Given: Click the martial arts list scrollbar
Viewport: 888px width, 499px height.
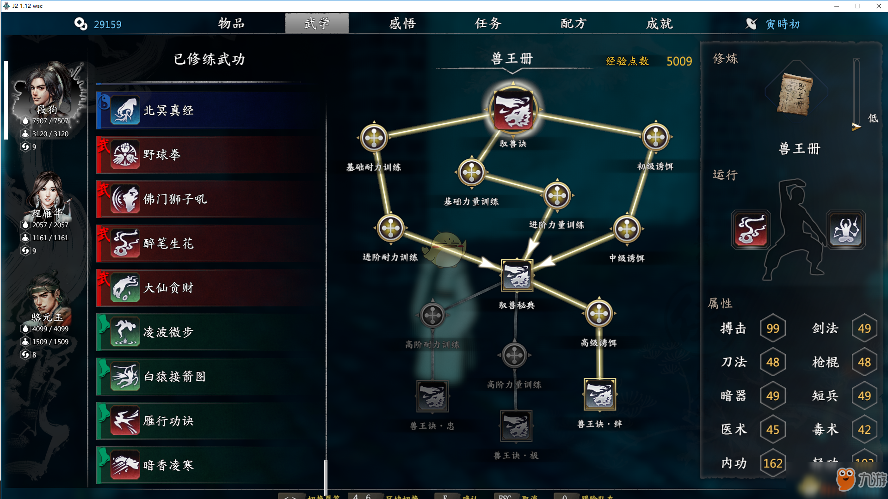Looking at the screenshot, I should [326, 477].
